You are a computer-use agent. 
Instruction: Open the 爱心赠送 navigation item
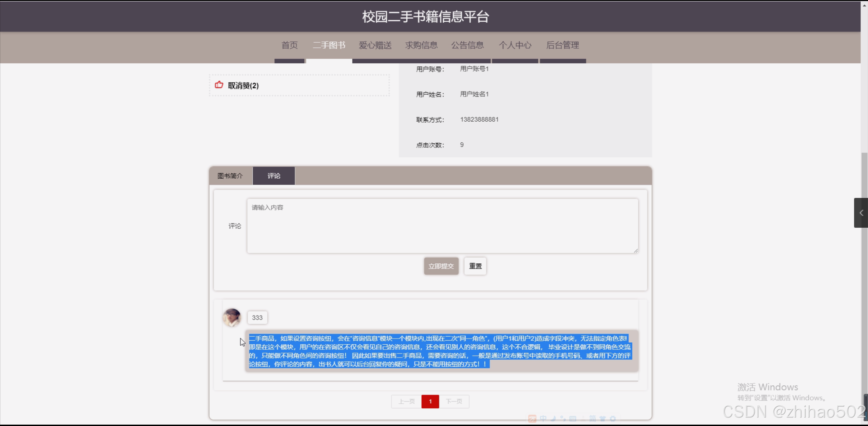[x=374, y=45]
